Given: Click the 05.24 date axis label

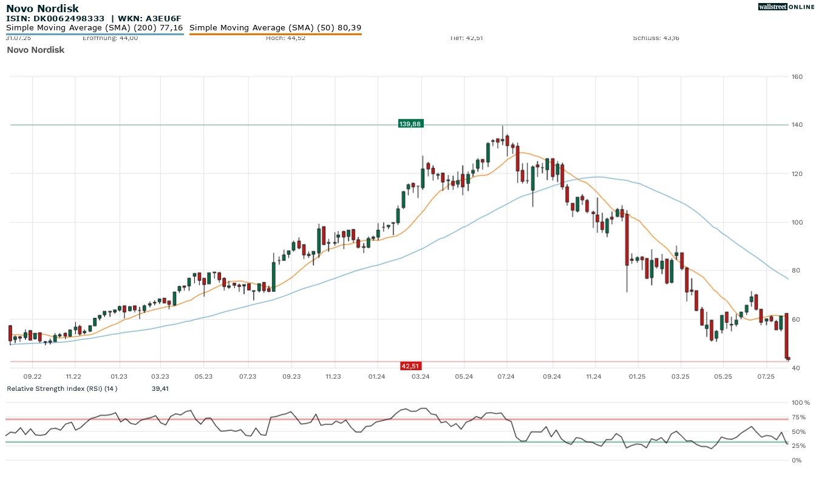Looking at the screenshot, I should [x=464, y=377].
